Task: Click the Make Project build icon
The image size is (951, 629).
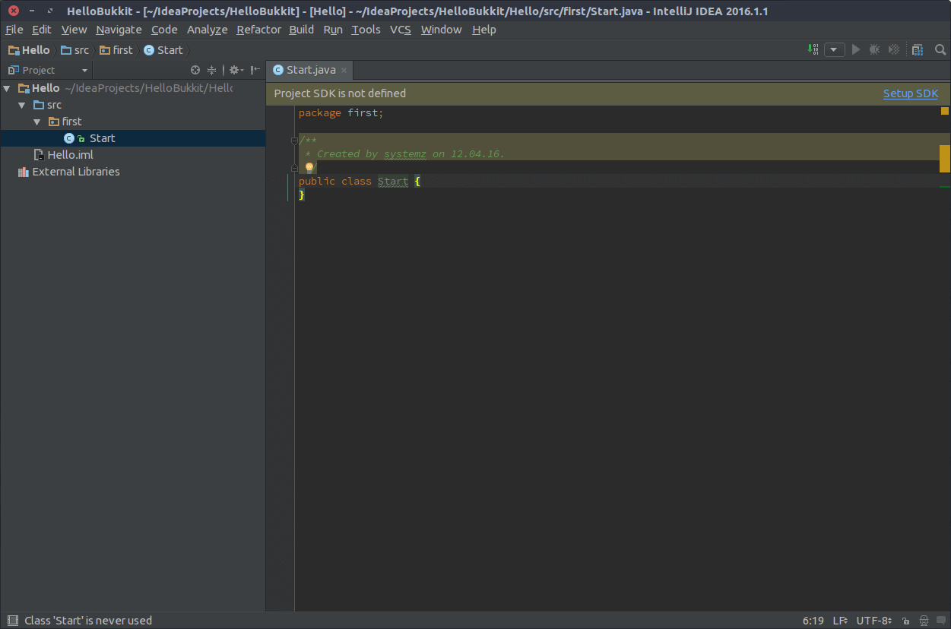Action: pos(814,49)
